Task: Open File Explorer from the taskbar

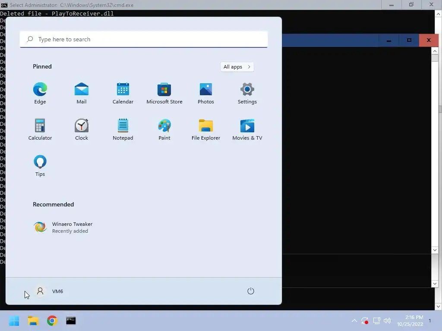Action: [33, 321]
